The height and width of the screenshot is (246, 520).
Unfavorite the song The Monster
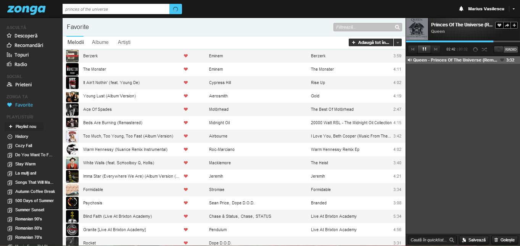tap(186, 69)
